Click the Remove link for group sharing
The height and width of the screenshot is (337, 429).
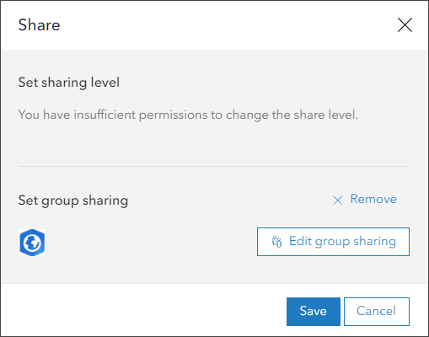point(365,200)
